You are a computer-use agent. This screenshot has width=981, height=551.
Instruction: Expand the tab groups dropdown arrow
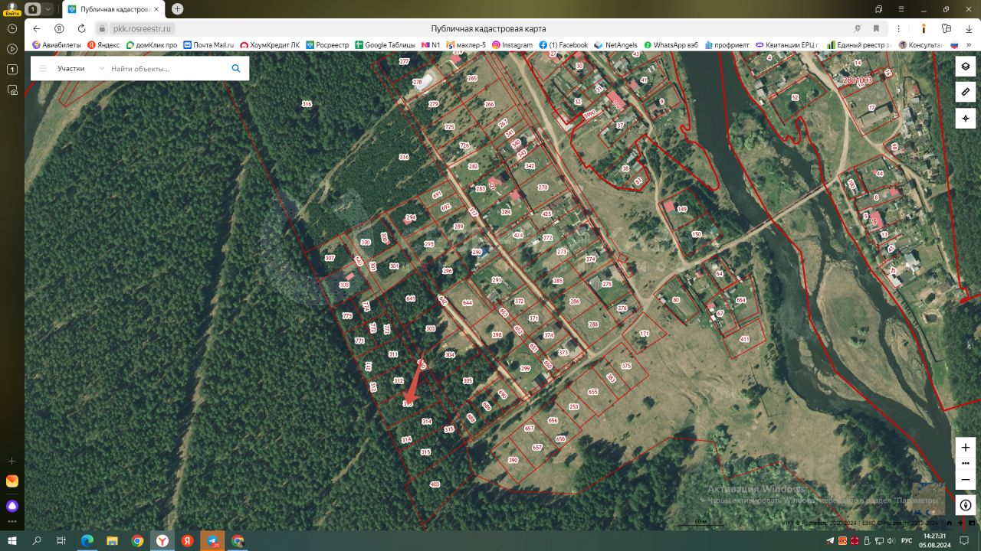point(49,9)
